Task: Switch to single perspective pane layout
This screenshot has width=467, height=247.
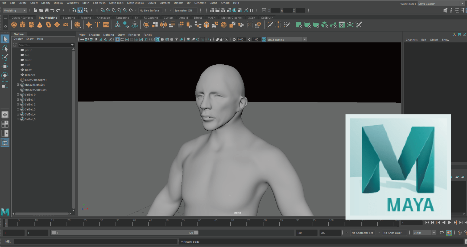Action: click(5, 115)
